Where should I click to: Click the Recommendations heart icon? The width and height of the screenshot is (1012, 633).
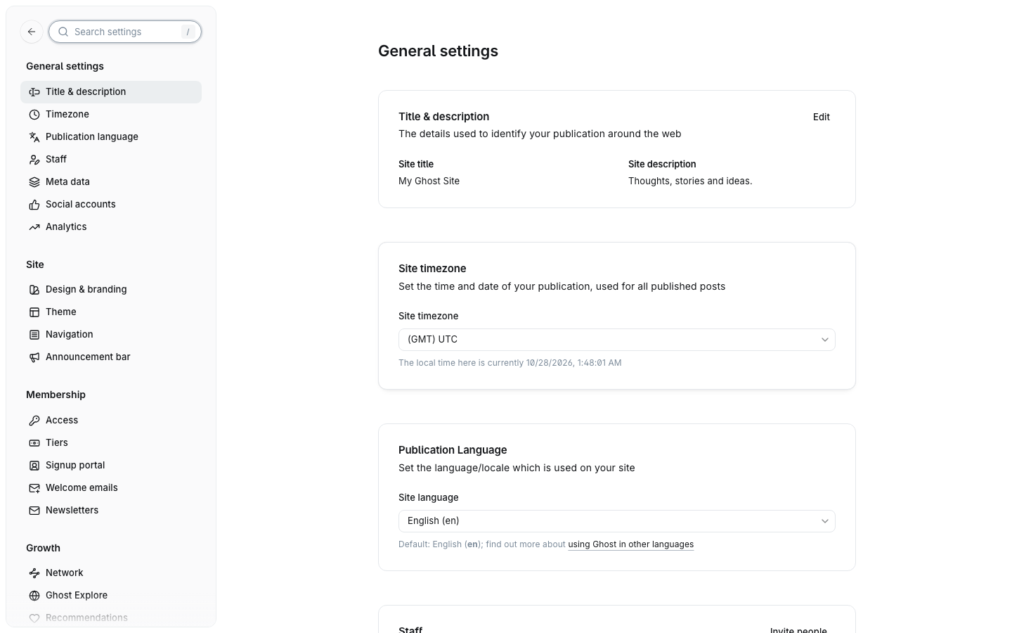[34, 618]
